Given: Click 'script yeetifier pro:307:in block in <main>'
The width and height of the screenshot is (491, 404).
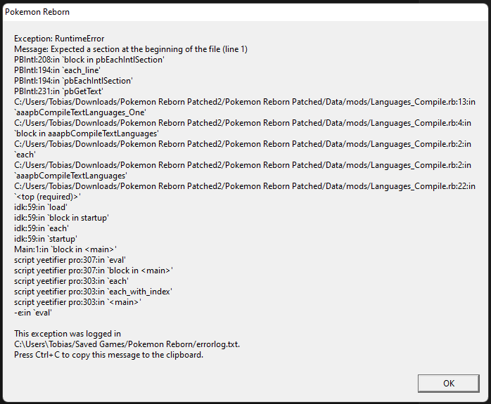Looking at the screenshot, I should 94,271.
